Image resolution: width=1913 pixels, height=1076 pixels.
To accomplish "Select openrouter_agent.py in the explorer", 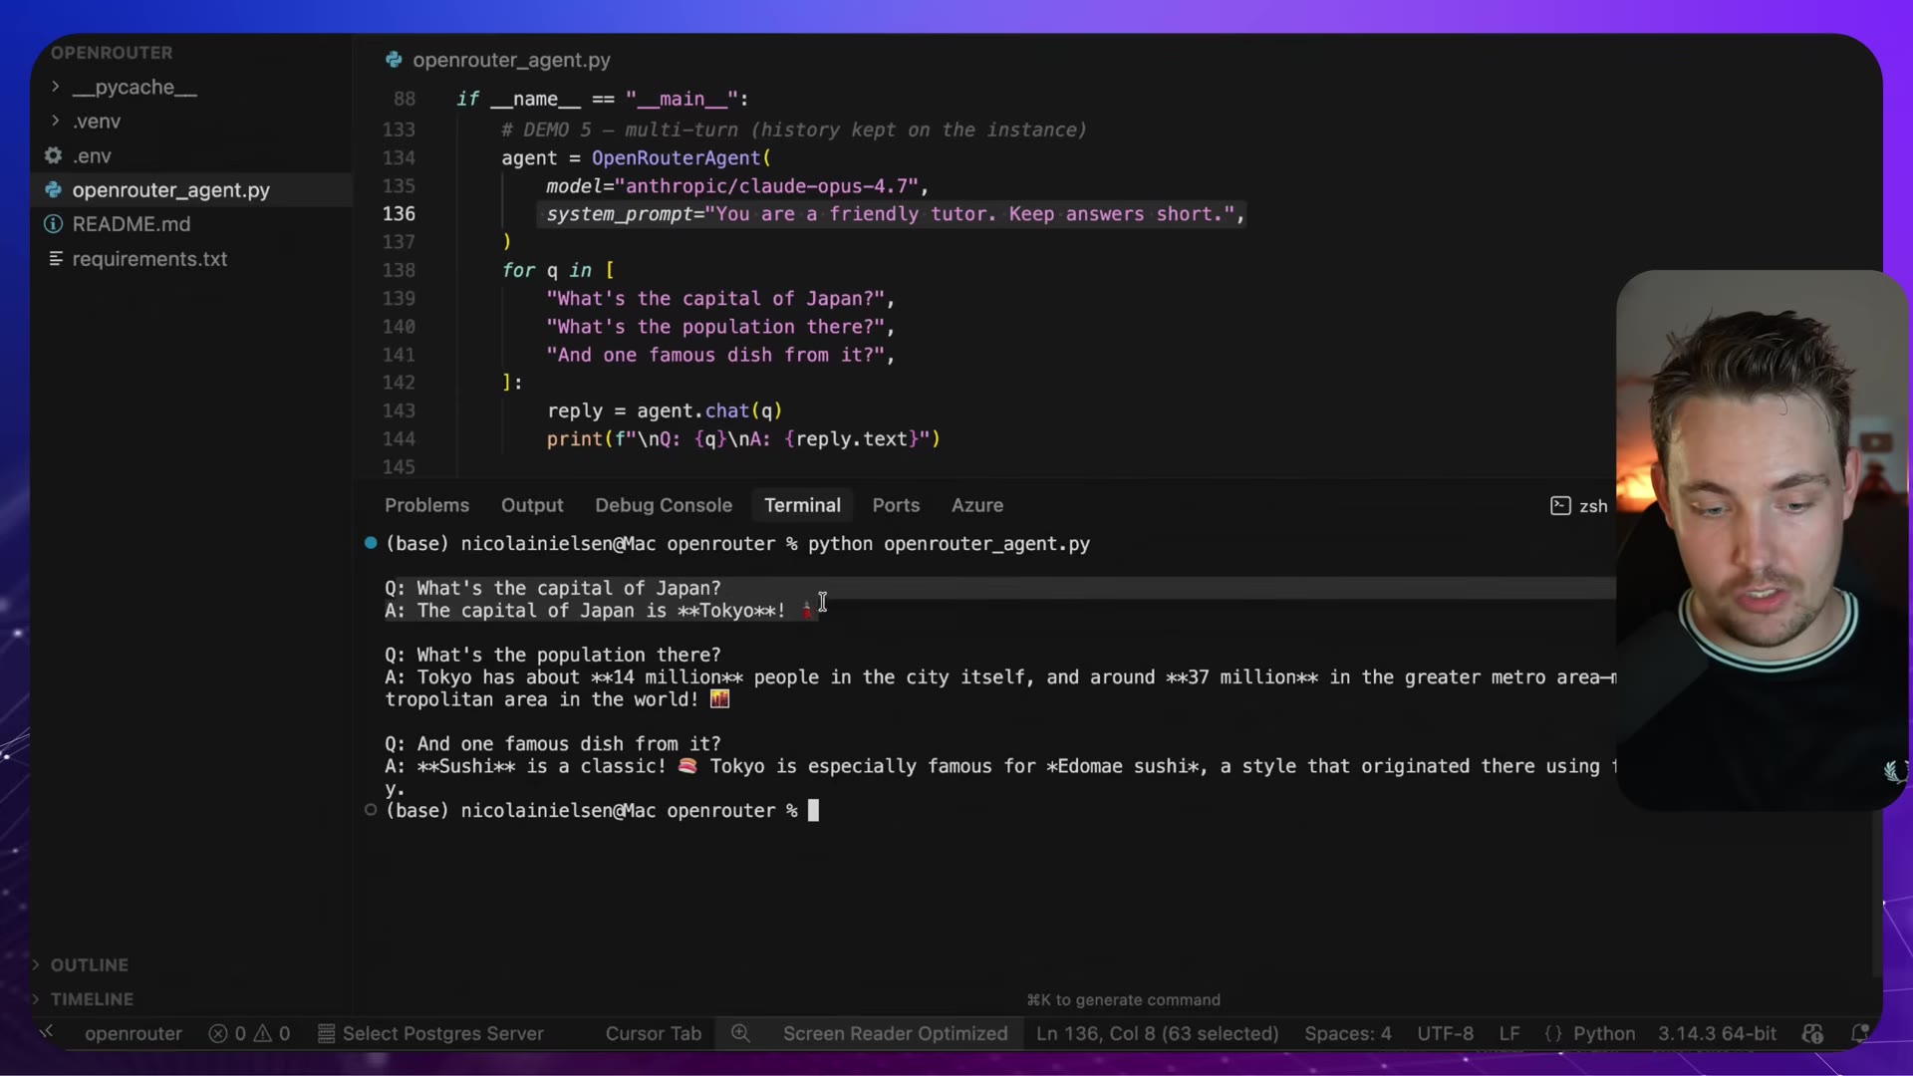I will (170, 189).
